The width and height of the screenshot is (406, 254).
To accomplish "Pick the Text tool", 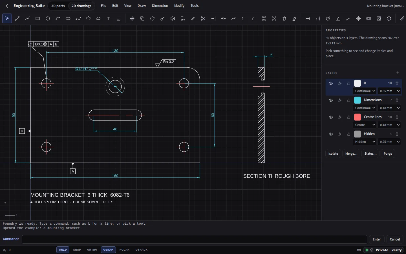I will [109, 19].
